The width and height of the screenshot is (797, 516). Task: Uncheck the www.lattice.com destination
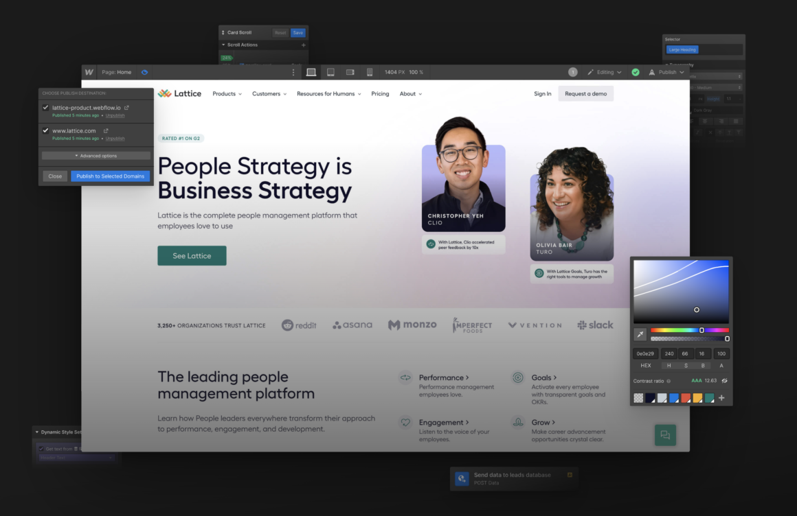pyautogui.click(x=46, y=130)
